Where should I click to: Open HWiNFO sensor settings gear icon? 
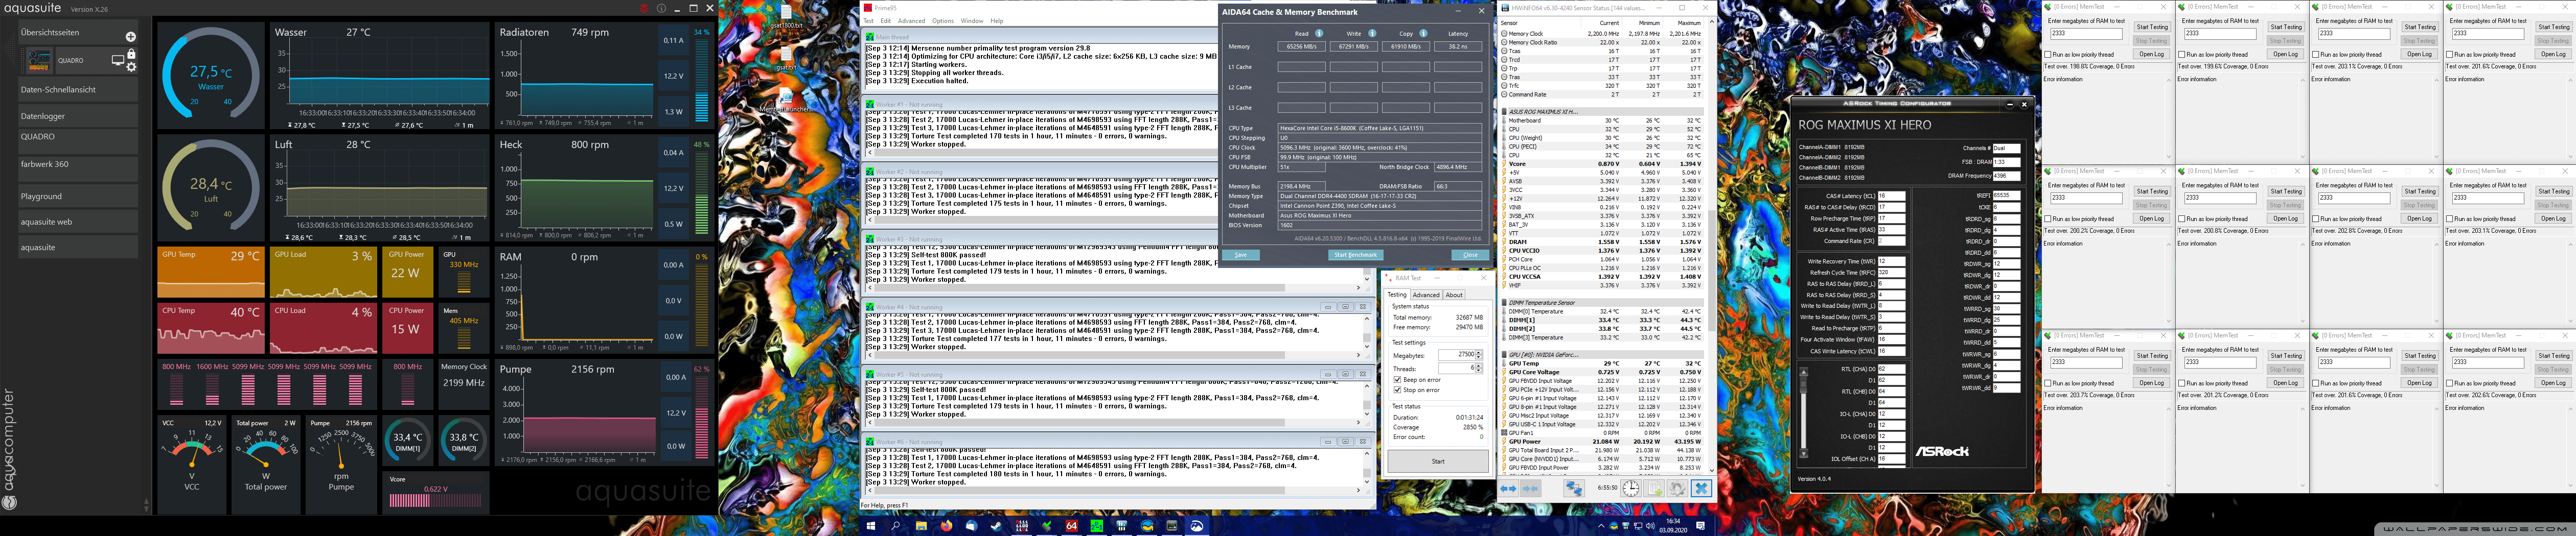point(1677,488)
